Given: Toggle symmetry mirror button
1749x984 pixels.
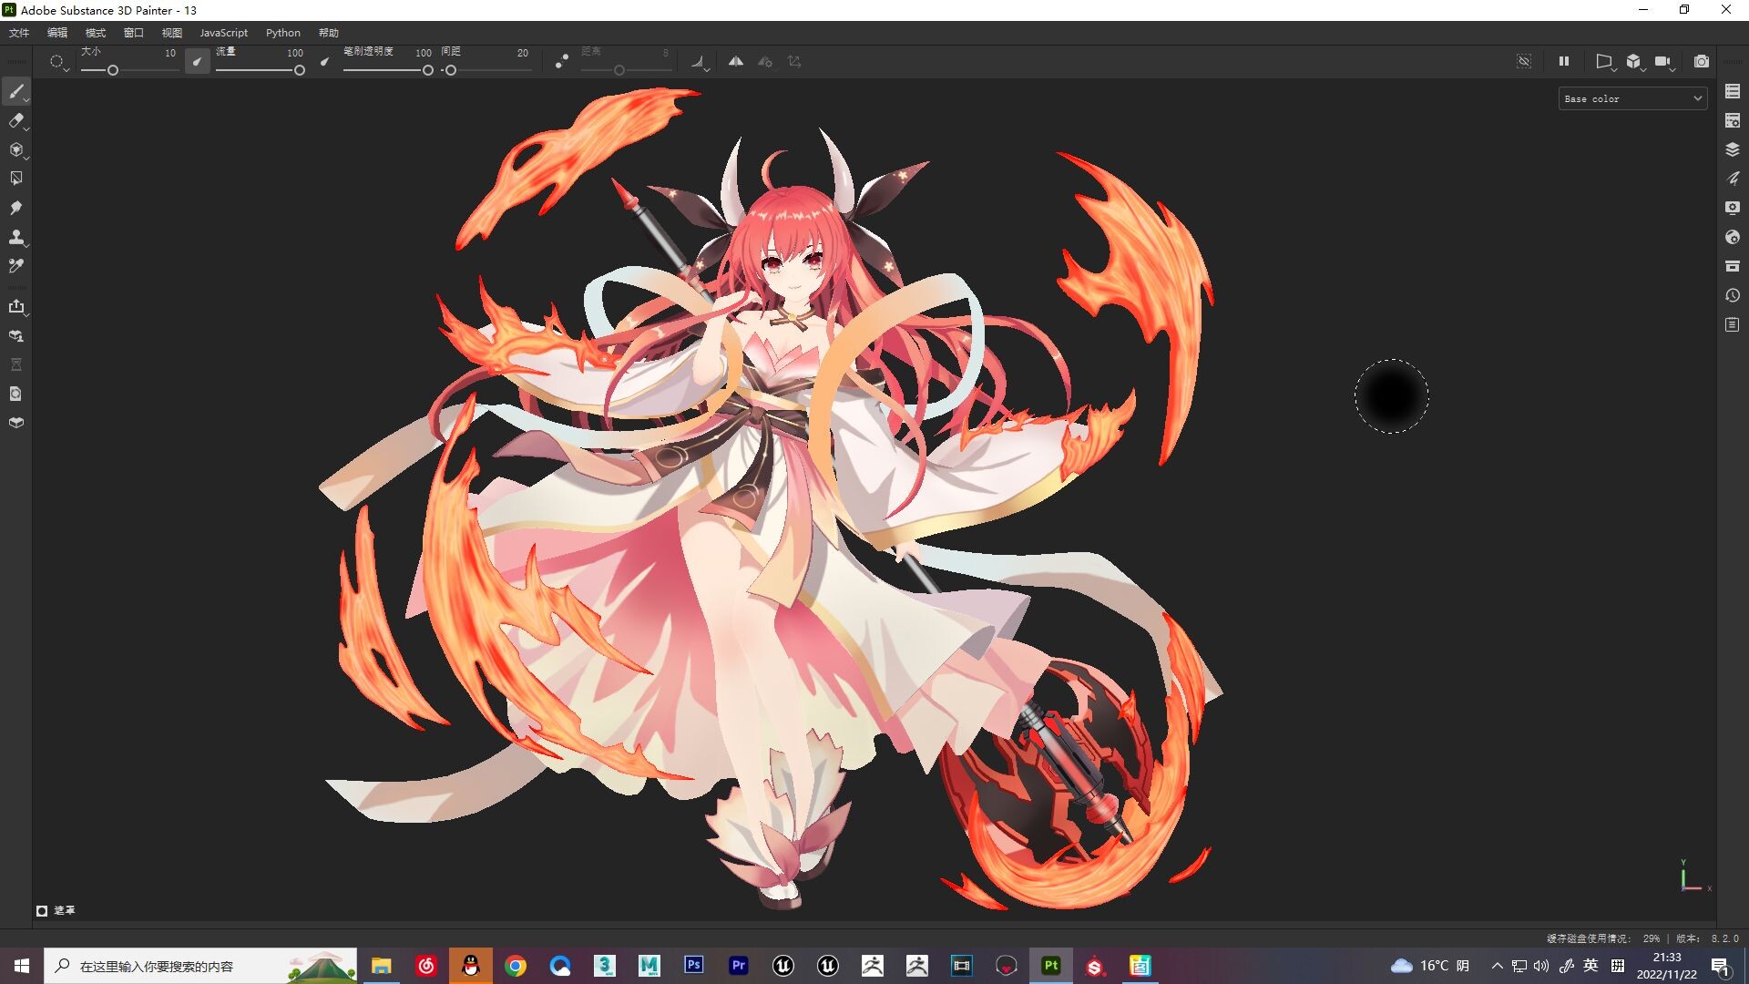Looking at the screenshot, I should (x=735, y=61).
